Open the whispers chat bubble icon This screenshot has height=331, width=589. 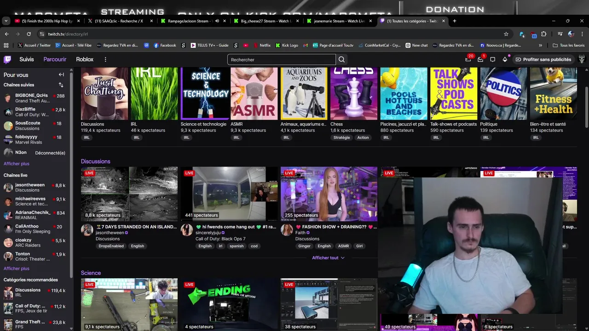[492, 59]
